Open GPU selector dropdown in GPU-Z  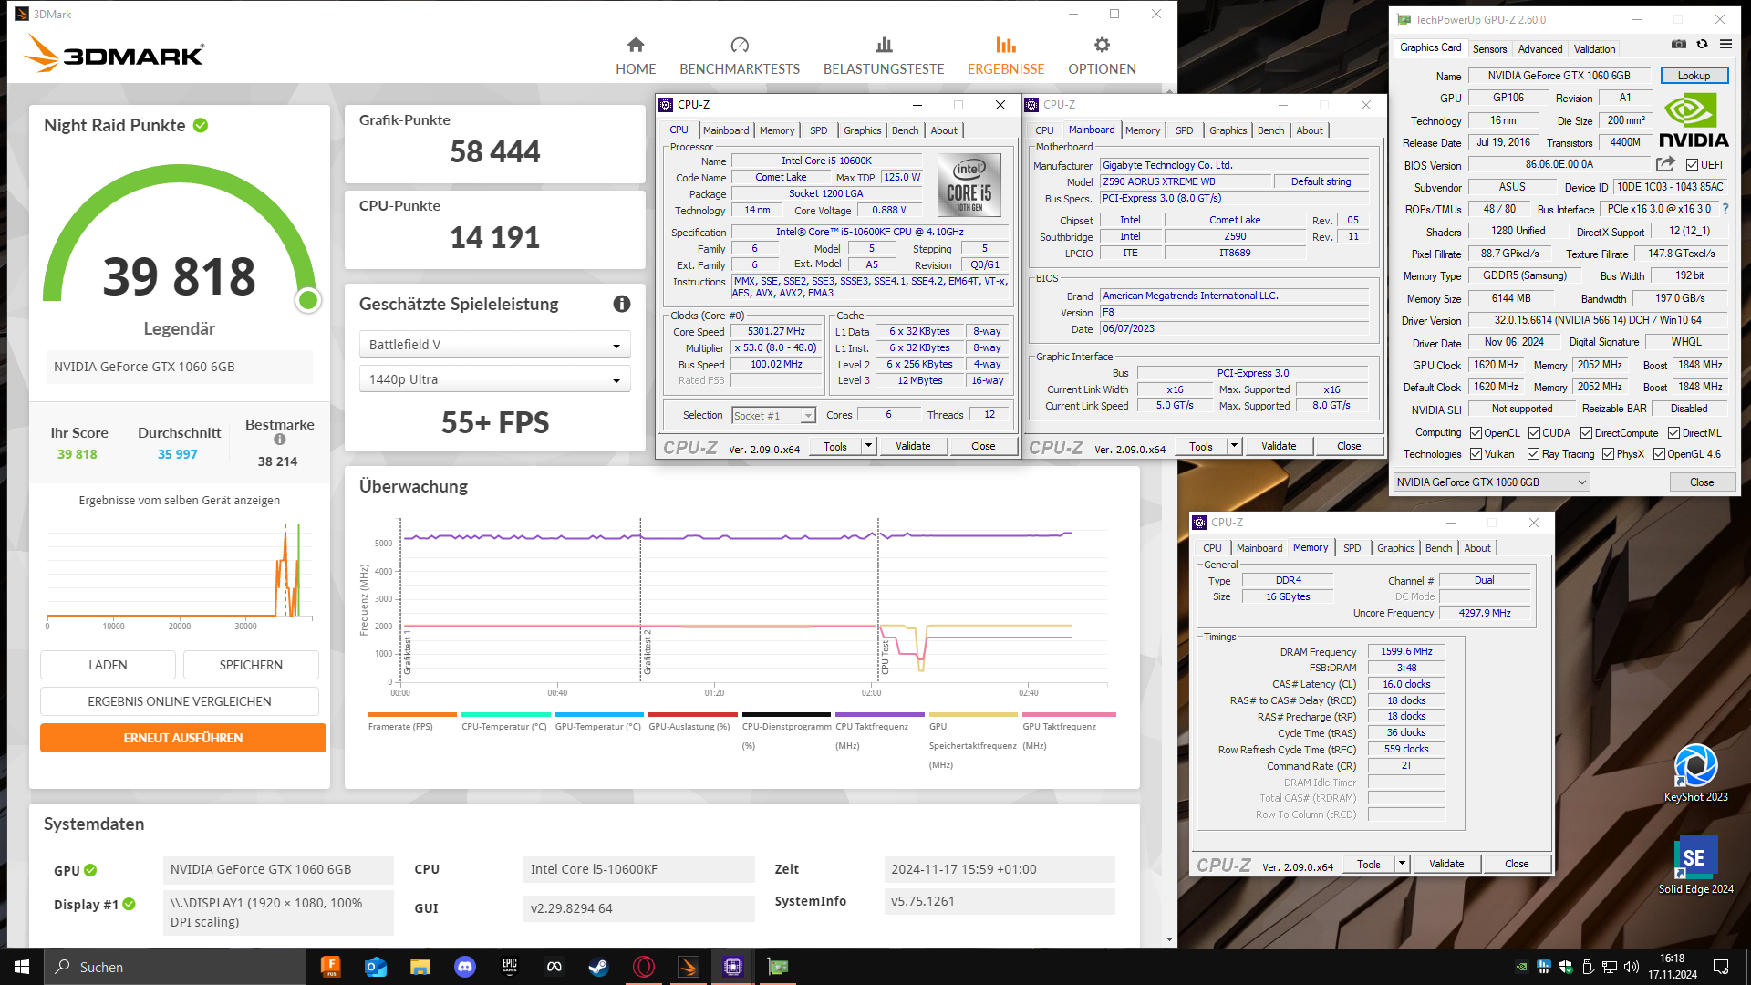[1491, 482]
